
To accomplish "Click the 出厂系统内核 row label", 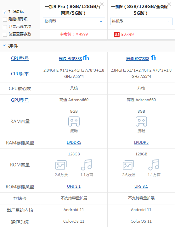I will (20, 210).
